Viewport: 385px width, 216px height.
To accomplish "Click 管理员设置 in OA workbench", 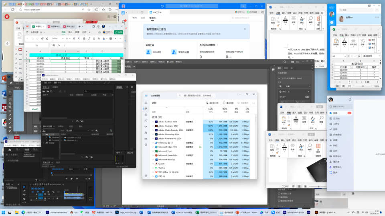I will tap(180, 52).
